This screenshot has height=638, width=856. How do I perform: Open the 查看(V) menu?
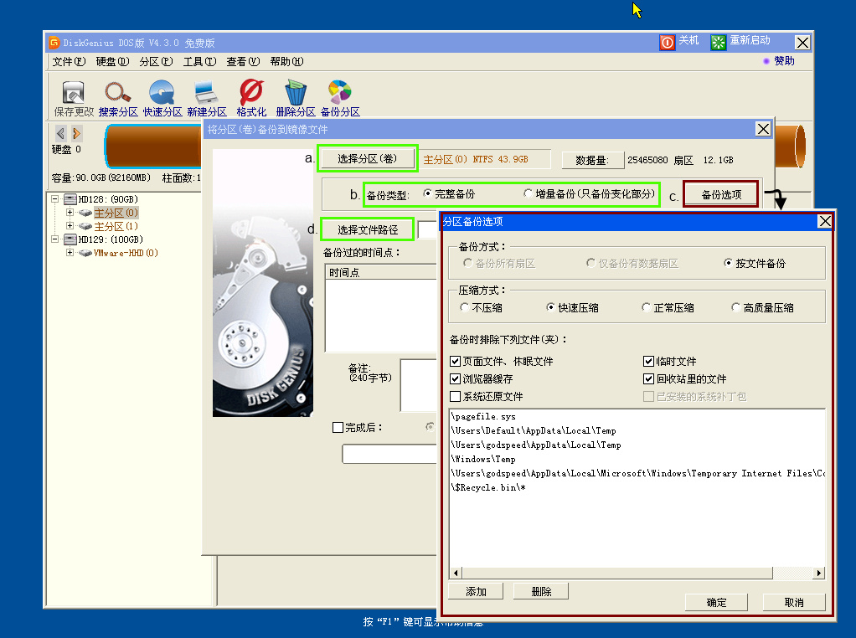[243, 62]
